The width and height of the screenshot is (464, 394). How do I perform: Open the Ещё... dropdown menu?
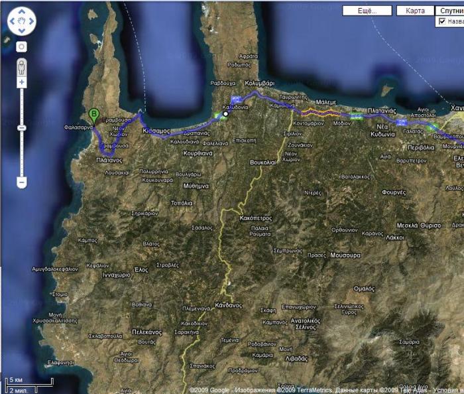[x=367, y=11]
